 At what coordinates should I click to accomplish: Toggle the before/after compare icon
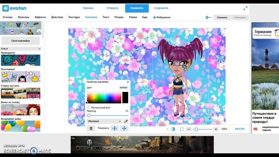[x=173, y=129]
